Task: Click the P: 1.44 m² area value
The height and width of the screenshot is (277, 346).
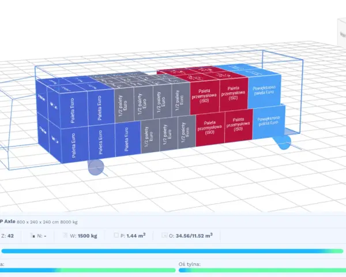Action: [133, 235]
